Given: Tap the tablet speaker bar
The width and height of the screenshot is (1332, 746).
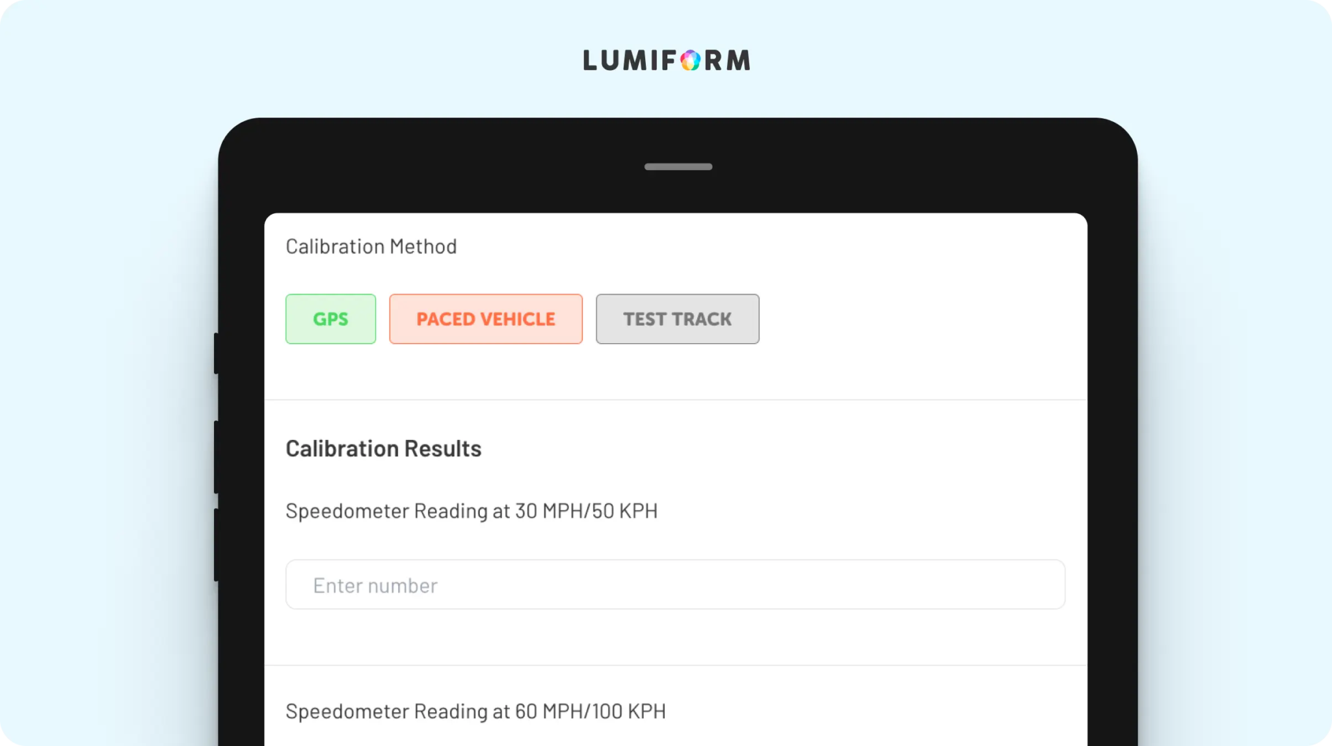Looking at the screenshot, I should pyautogui.click(x=678, y=167).
